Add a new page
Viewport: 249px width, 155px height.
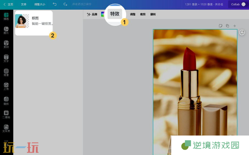(x=235, y=26)
